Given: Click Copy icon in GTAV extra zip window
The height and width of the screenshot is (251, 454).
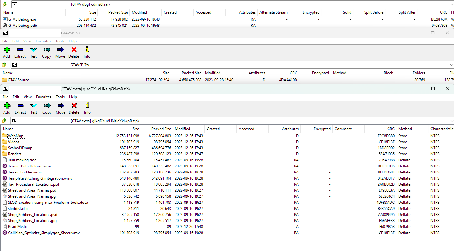Looking at the screenshot, I should (47, 106).
